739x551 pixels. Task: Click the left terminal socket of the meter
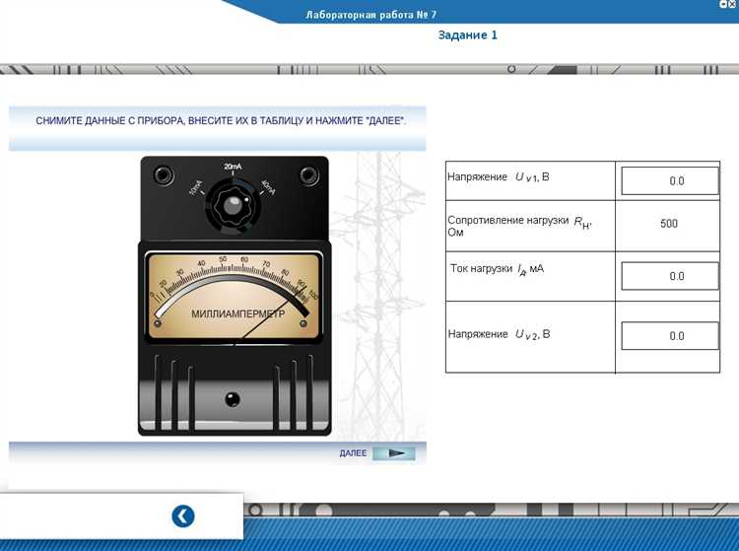tap(164, 176)
